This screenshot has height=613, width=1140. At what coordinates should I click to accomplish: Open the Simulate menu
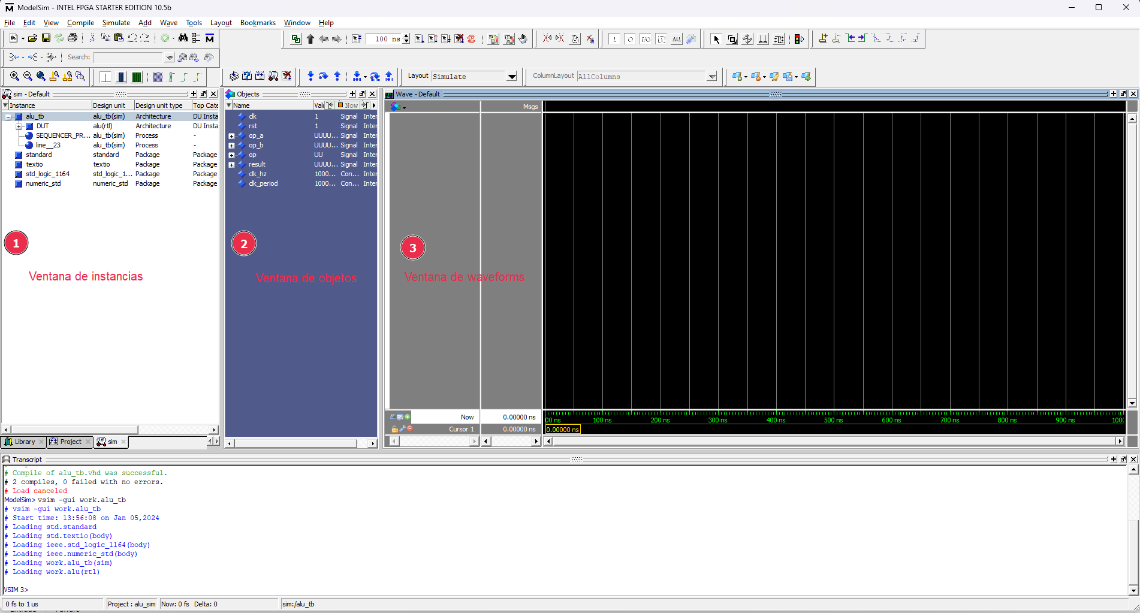click(x=116, y=23)
